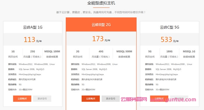The image size is (204, 110).
Task: Click the 40G 月流量 spec
Action: (x=101, y=54)
